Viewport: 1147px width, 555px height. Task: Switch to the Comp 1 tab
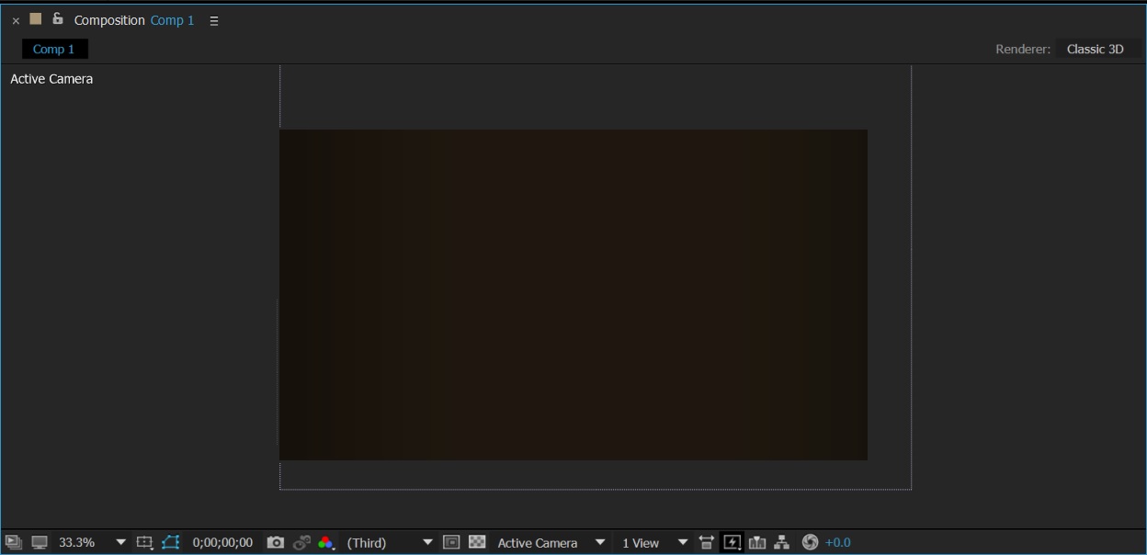click(x=54, y=48)
